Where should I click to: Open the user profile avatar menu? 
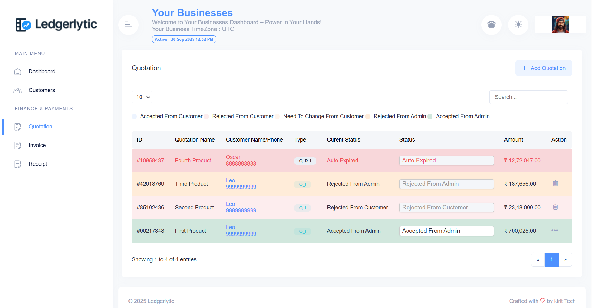pyautogui.click(x=560, y=25)
